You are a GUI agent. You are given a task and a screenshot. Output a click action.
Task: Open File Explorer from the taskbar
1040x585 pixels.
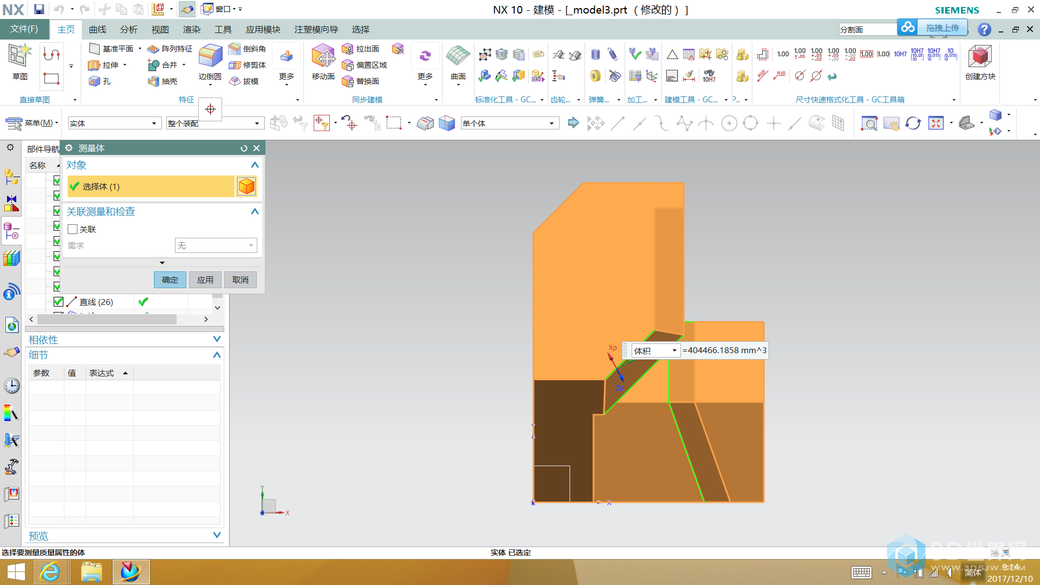click(x=92, y=572)
